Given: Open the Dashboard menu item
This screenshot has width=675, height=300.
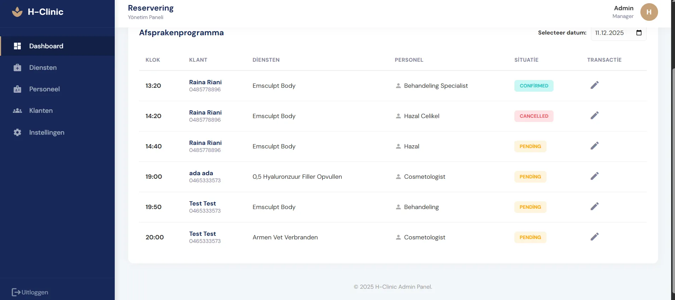Looking at the screenshot, I should click(46, 46).
